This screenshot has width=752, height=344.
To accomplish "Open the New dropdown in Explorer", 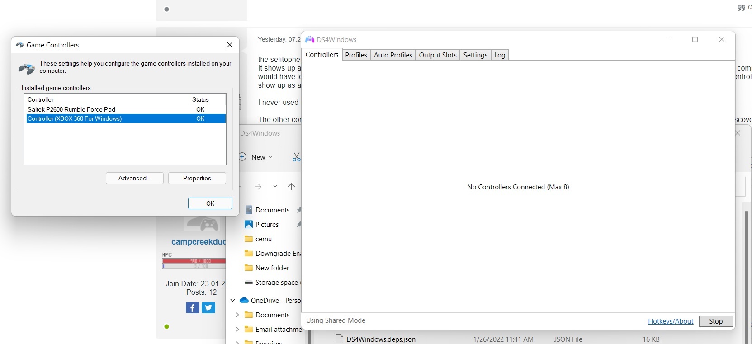I will [x=256, y=157].
